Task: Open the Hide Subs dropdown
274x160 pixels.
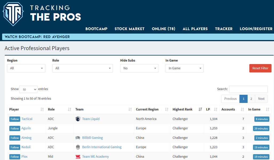Action: pyautogui.click(x=139, y=68)
